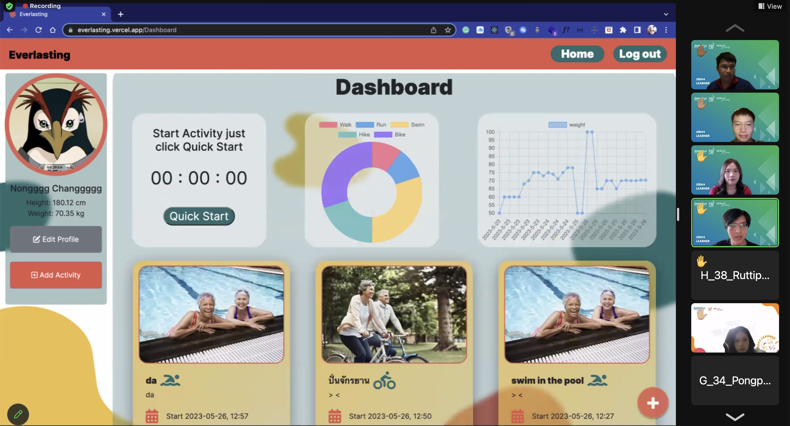Screen dimensions: 790x426
Task: Show more participants with down chevron
Action: 735,417
